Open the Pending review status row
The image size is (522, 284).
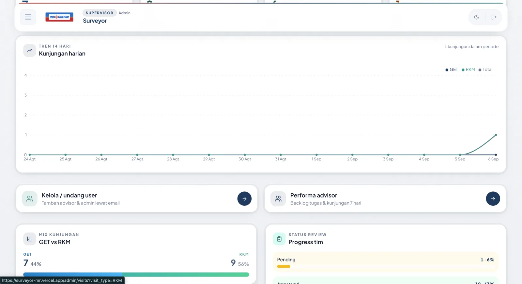386,262
